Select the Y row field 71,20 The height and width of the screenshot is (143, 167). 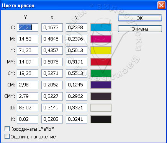coord(28,50)
